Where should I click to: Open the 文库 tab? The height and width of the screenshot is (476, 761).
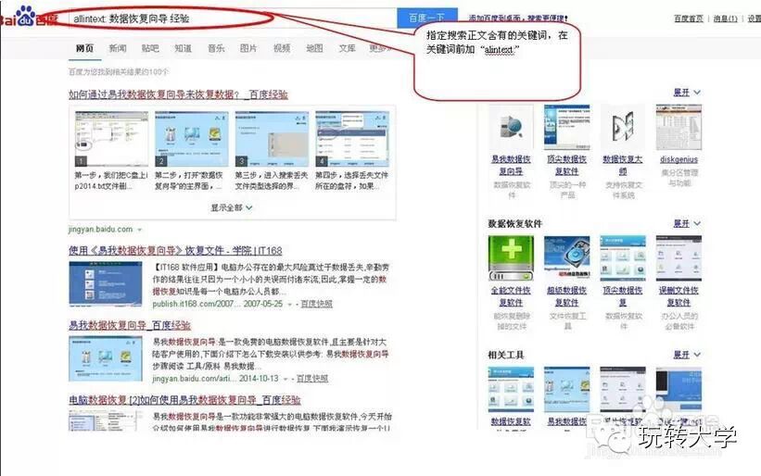[x=347, y=48]
